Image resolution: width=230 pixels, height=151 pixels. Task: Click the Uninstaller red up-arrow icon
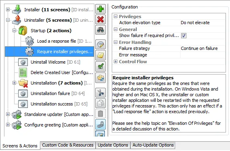(17, 20)
